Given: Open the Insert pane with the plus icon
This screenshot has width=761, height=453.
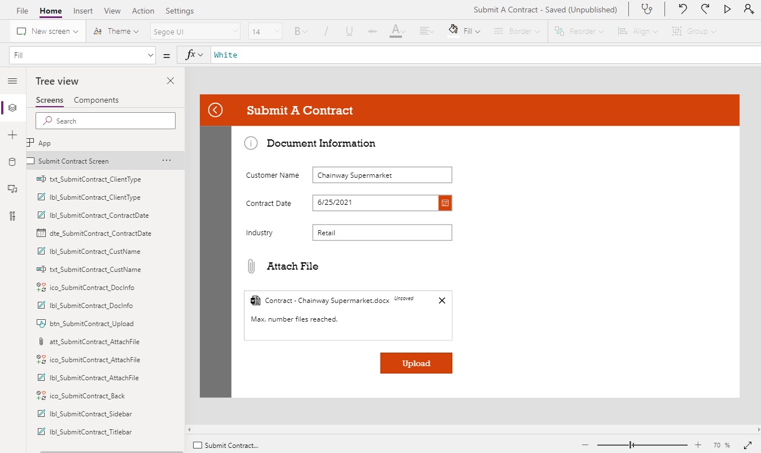Looking at the screenshot, I should click(x=12, y=135).
